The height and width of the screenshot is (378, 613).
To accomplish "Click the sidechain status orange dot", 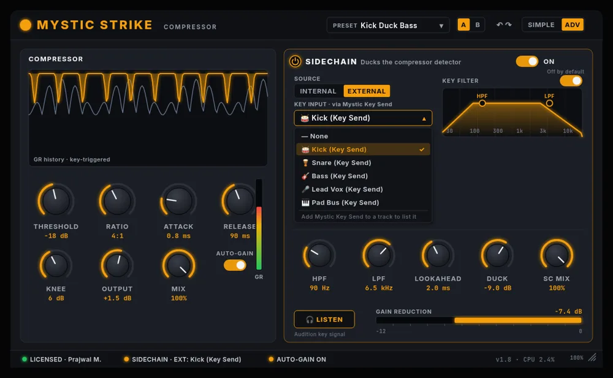I will [x=126, y=359].
